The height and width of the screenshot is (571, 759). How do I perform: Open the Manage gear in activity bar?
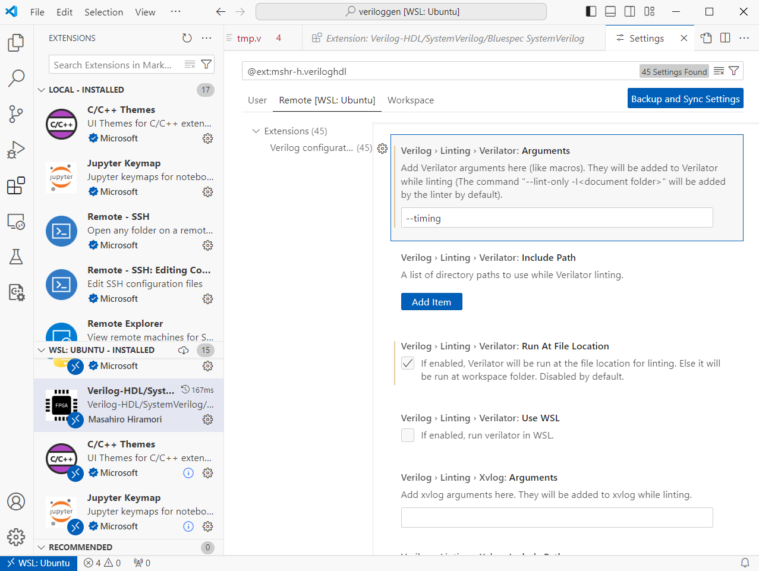click(16, 537)
